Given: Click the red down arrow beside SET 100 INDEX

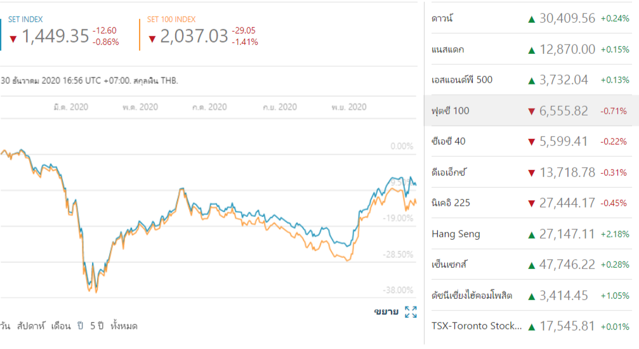Looking at the screenshot, I should click(152, 39).
